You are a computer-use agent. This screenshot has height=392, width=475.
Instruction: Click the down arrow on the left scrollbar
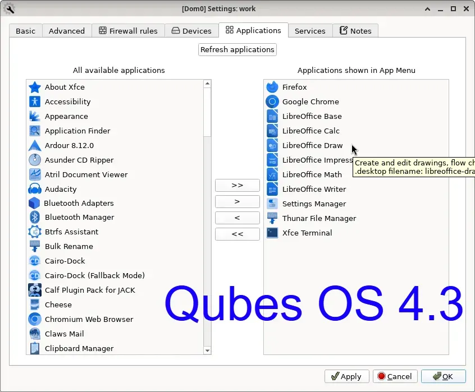pyautogui.click(x=208, y=350)
